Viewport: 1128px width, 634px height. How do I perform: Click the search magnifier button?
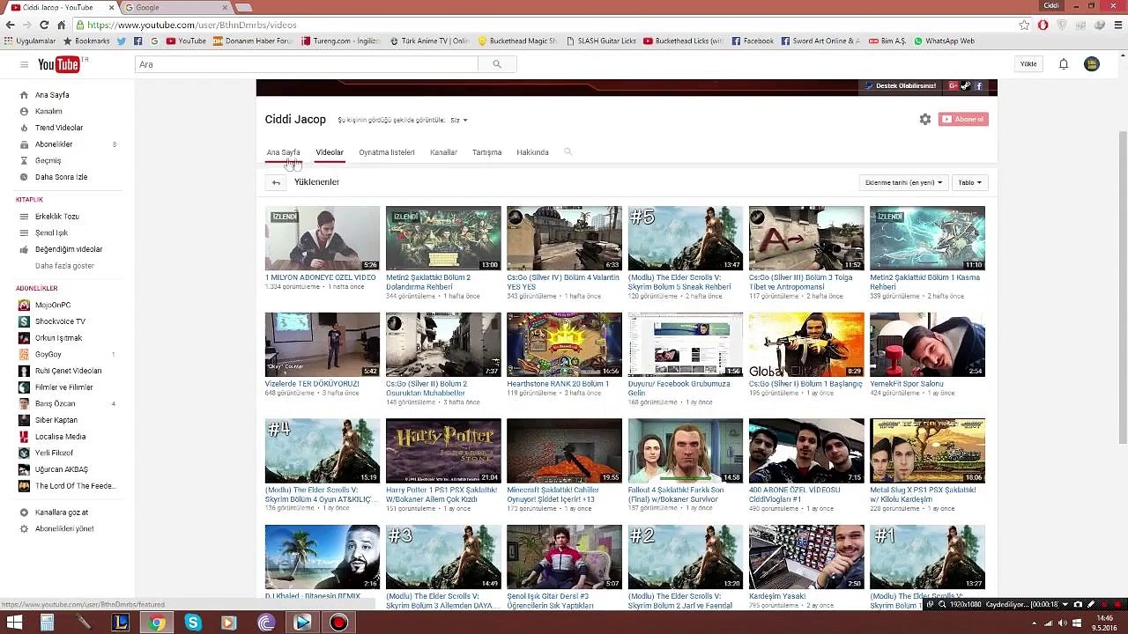[497, 64]
